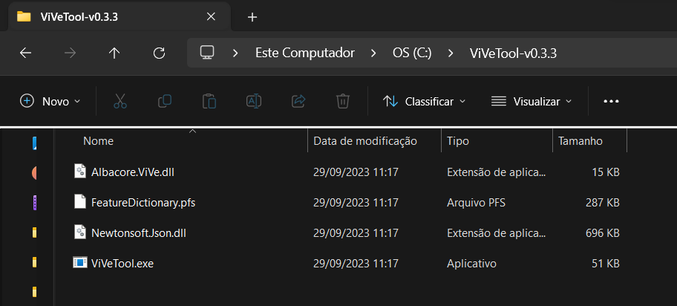This screenshot has height=306, width=677.
Task: Click the 51 KB size cell
Action: click(606, 263)
